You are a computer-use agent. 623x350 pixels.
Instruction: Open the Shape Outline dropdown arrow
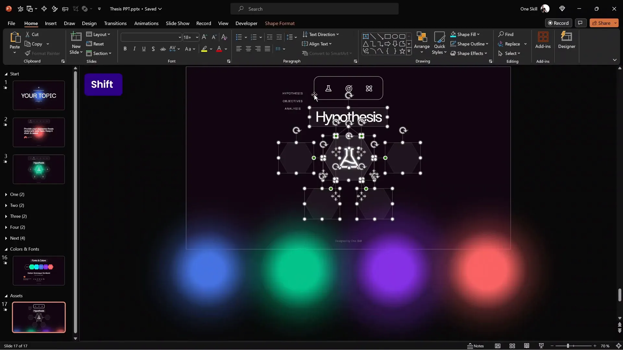(x=487, y=44)
